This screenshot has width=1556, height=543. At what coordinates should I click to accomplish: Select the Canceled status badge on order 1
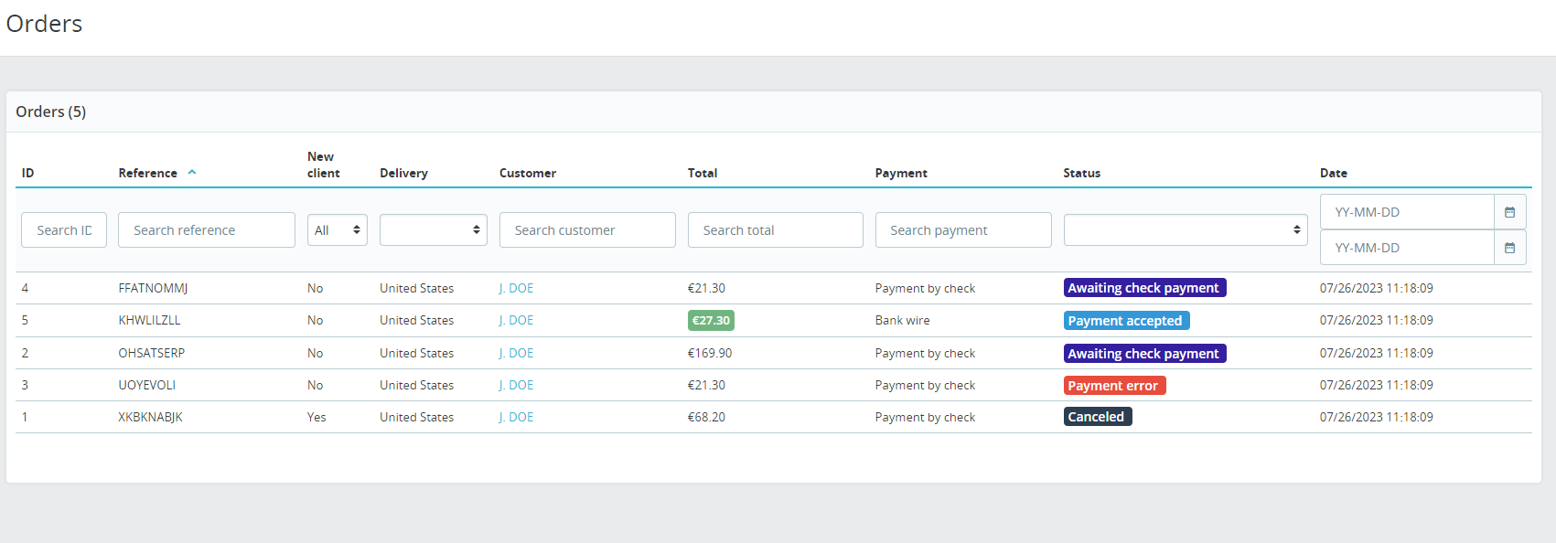[x=1098, y=417]
